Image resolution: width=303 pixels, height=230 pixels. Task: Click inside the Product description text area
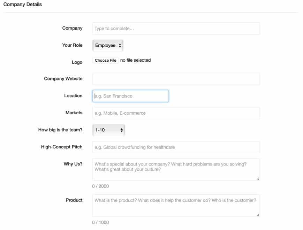point(176,206)
